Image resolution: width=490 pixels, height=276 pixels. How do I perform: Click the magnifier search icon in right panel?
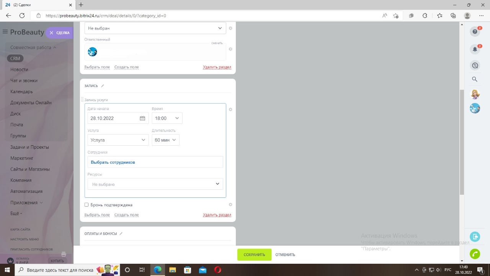point(475,79)
